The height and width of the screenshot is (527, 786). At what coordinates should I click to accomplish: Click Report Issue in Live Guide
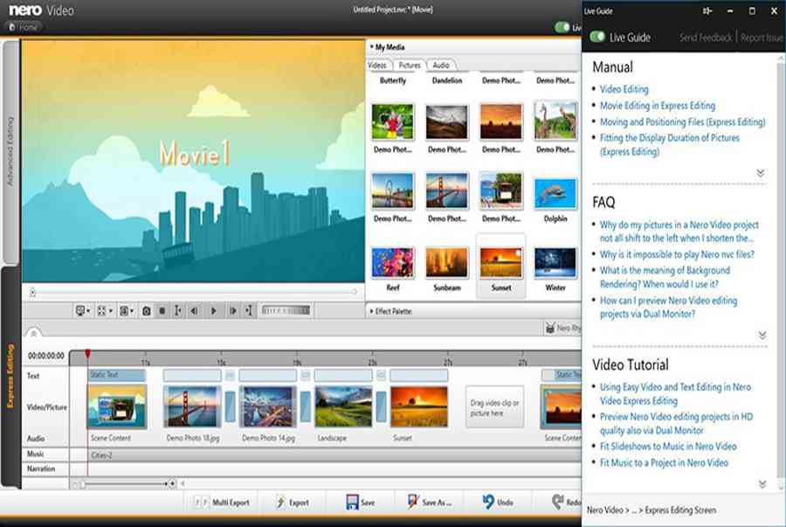click(x=762, y=38)
